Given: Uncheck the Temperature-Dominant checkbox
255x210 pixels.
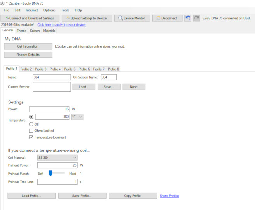Looking at the screenshot, I should click(x=31, y=137).
